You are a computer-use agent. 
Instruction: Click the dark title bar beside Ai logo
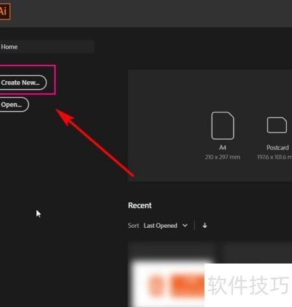(151, 14)
